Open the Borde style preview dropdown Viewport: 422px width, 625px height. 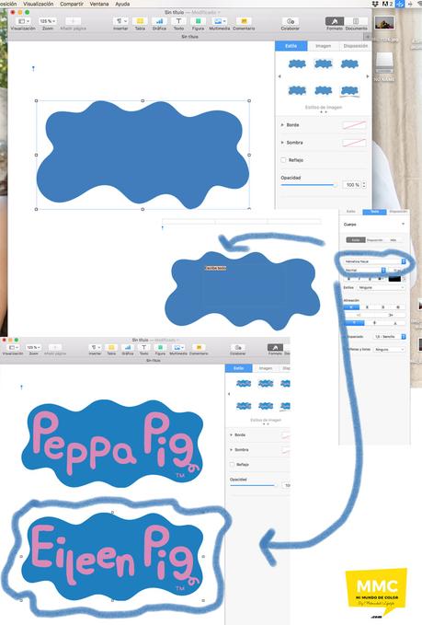[354, 125]
